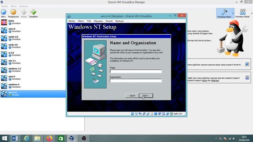Open the Peranti menu

click(109, 21)
